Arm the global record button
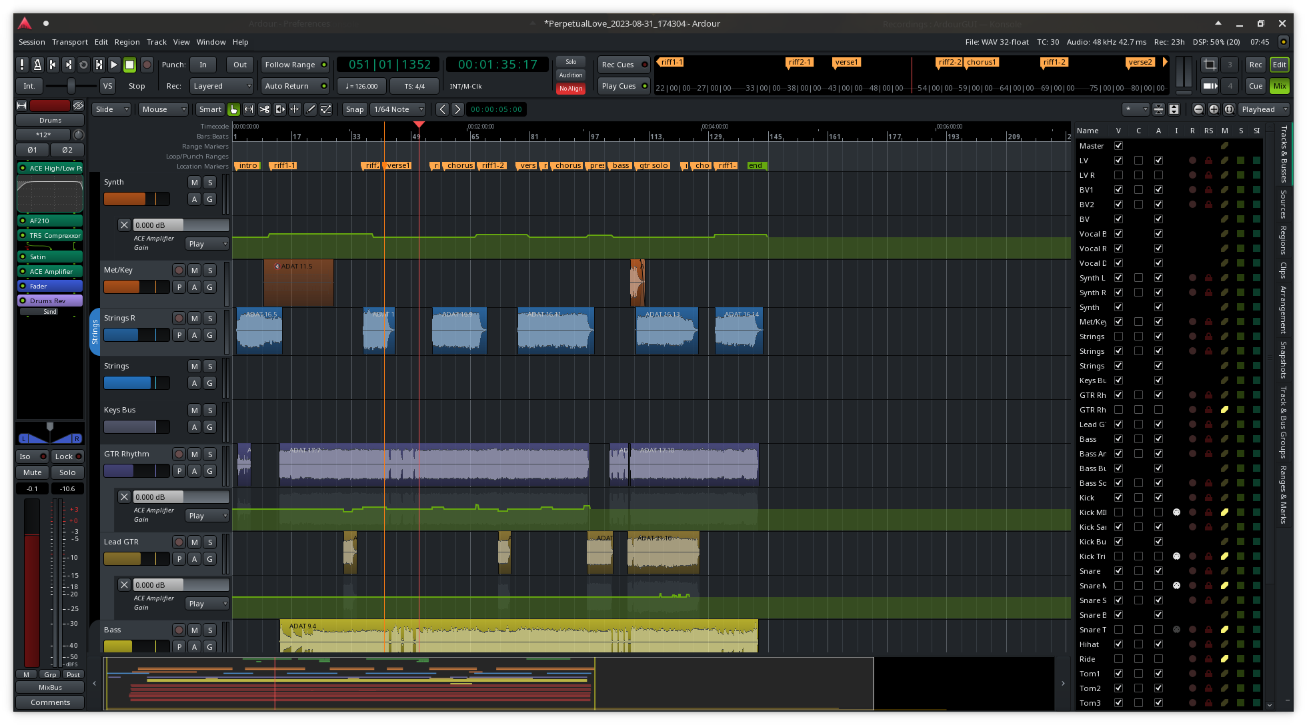 (147, 65)
